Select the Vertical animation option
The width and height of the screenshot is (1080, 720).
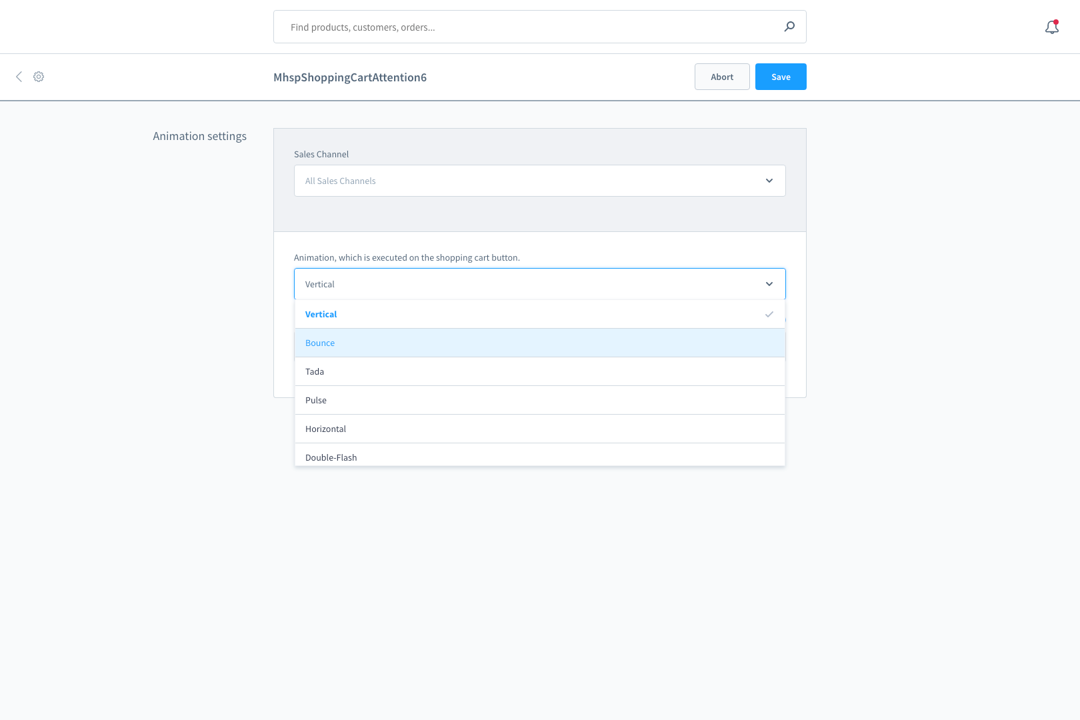pos(321,314)
